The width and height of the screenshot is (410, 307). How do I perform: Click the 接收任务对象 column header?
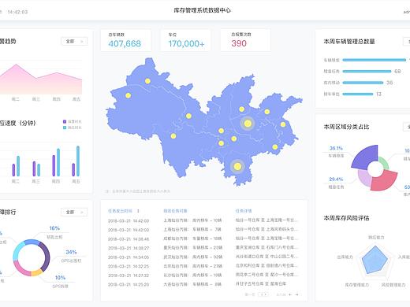click(x=175, y=211)
